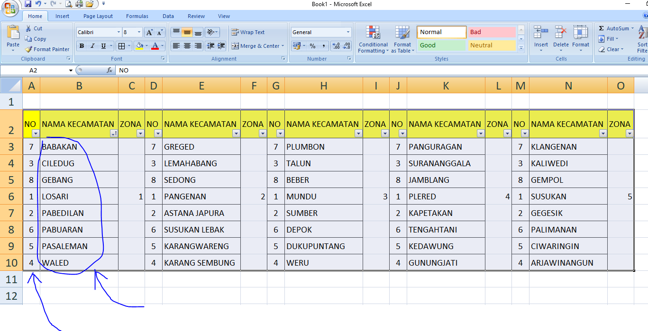Open the Office Button menu
This screenshot has width=648, height=331.
point(10,9)
